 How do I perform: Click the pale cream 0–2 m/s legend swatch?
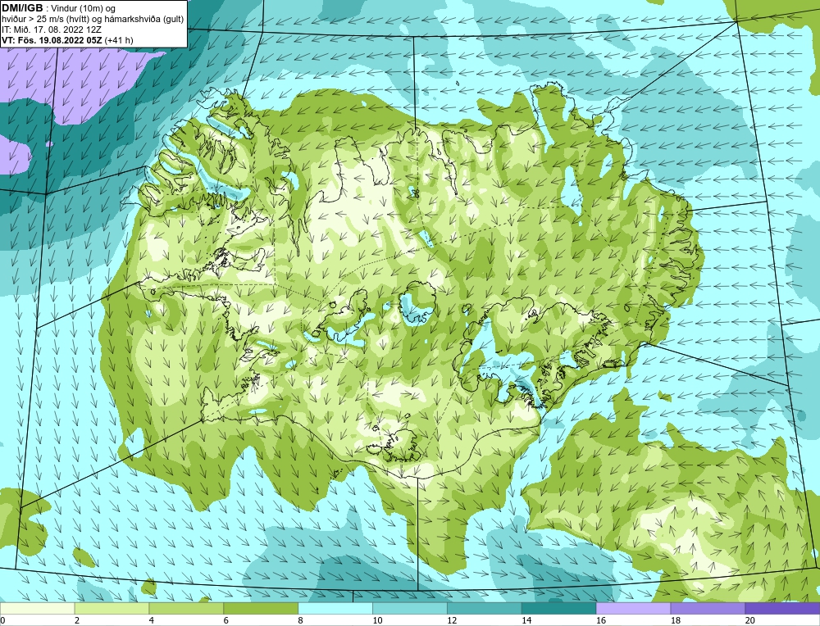37,609
